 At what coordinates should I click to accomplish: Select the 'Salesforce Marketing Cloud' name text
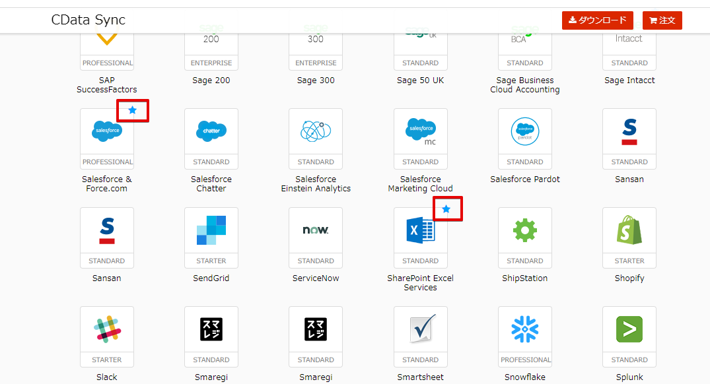point(420,183)
